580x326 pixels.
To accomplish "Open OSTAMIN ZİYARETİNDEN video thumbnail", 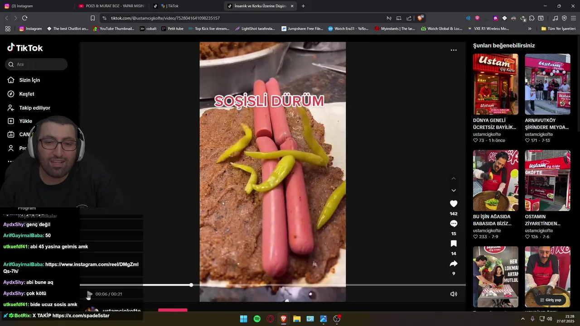I will pos(547,180).
